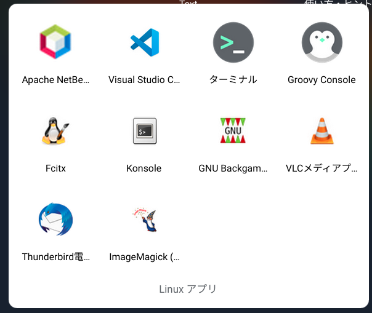Launch the Konsole app icon

tap(145, 131)
